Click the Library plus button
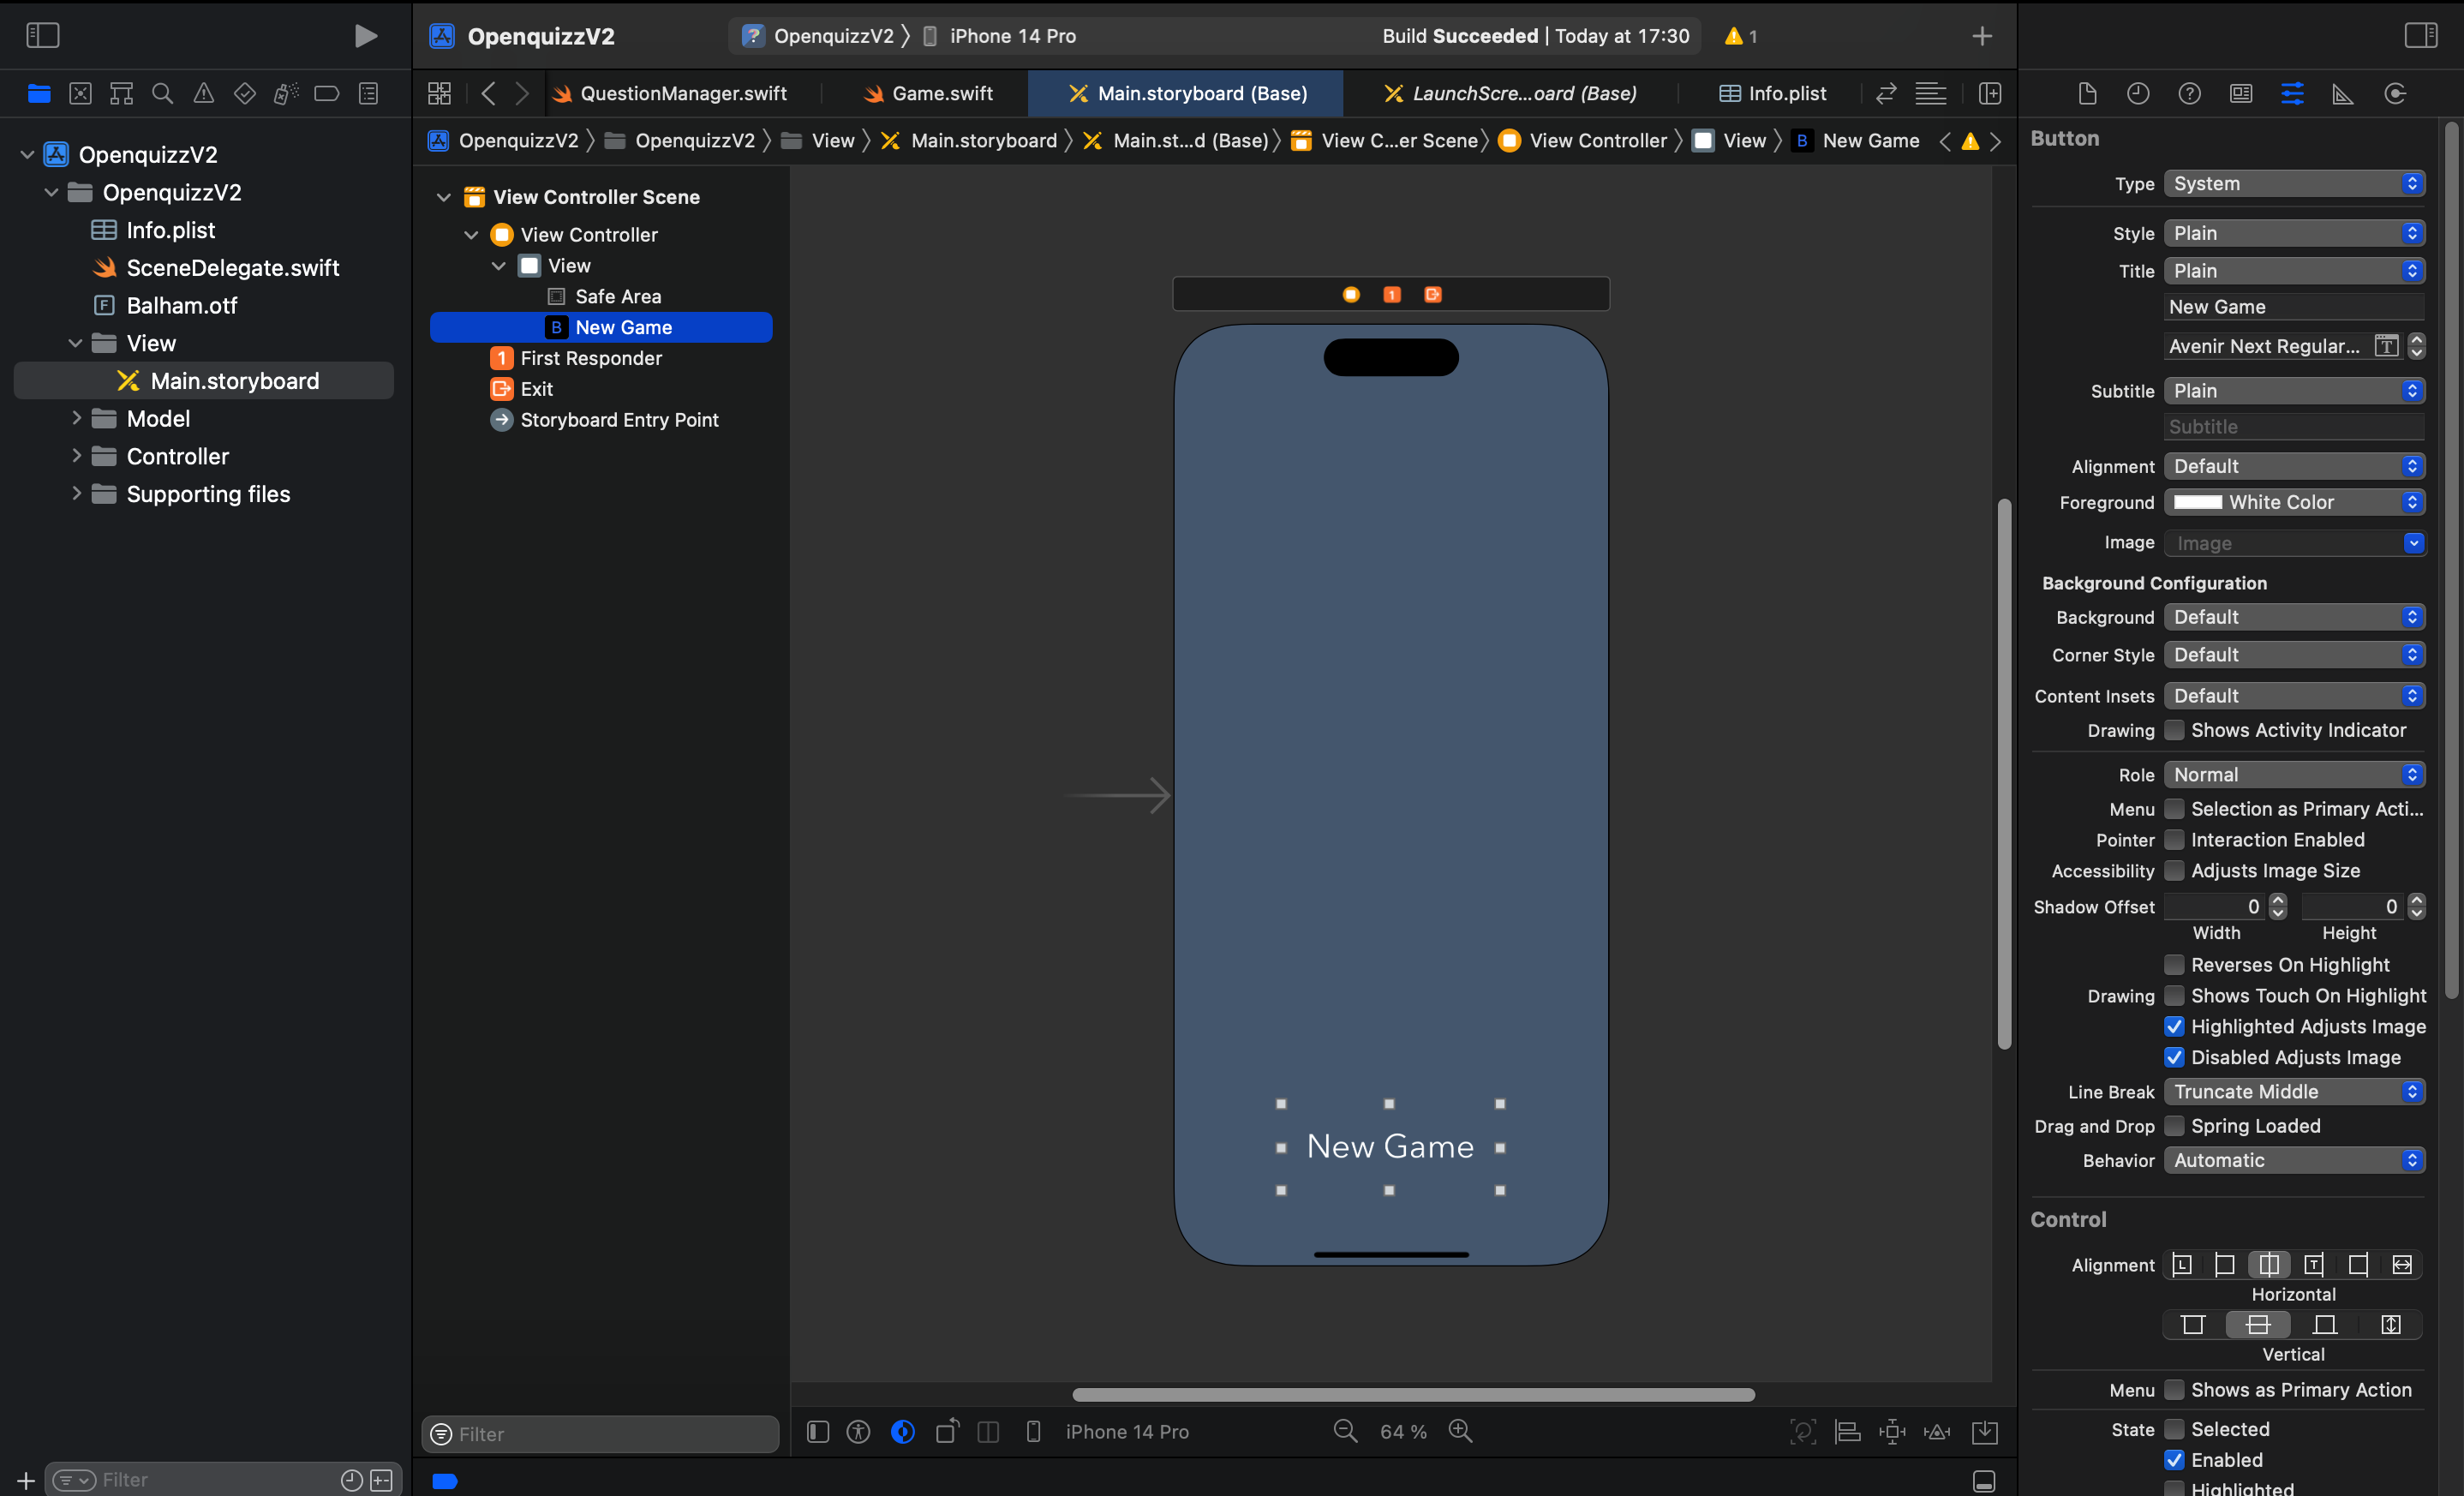The height and width of the screenshot is (1496, 2464). coord(1982,36)
